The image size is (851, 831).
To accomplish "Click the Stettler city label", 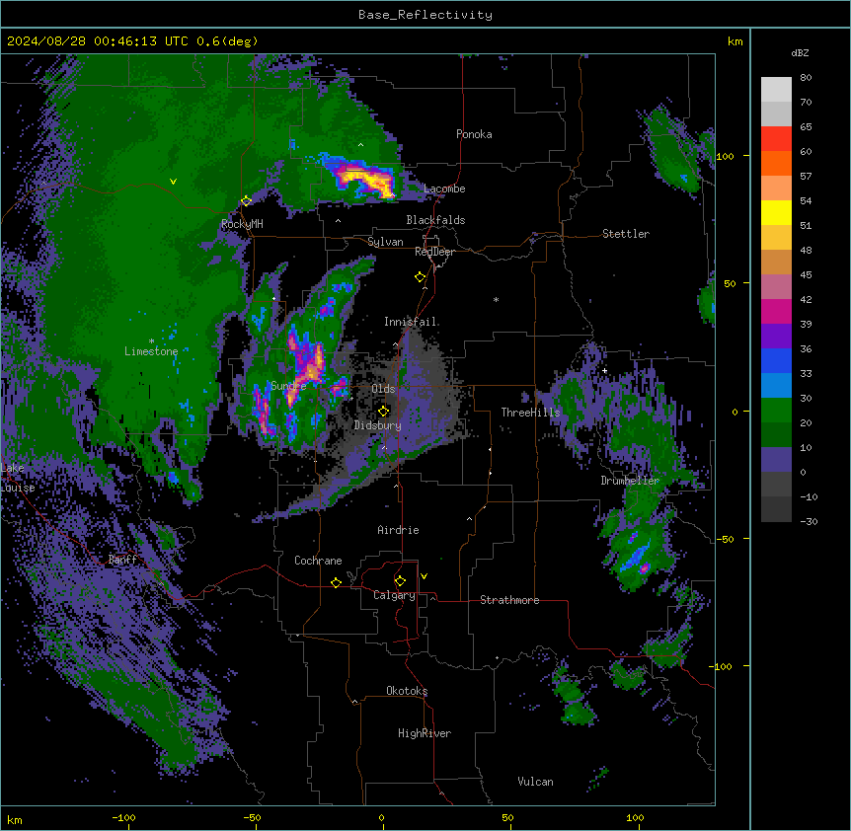I will [x=626, y=234].
